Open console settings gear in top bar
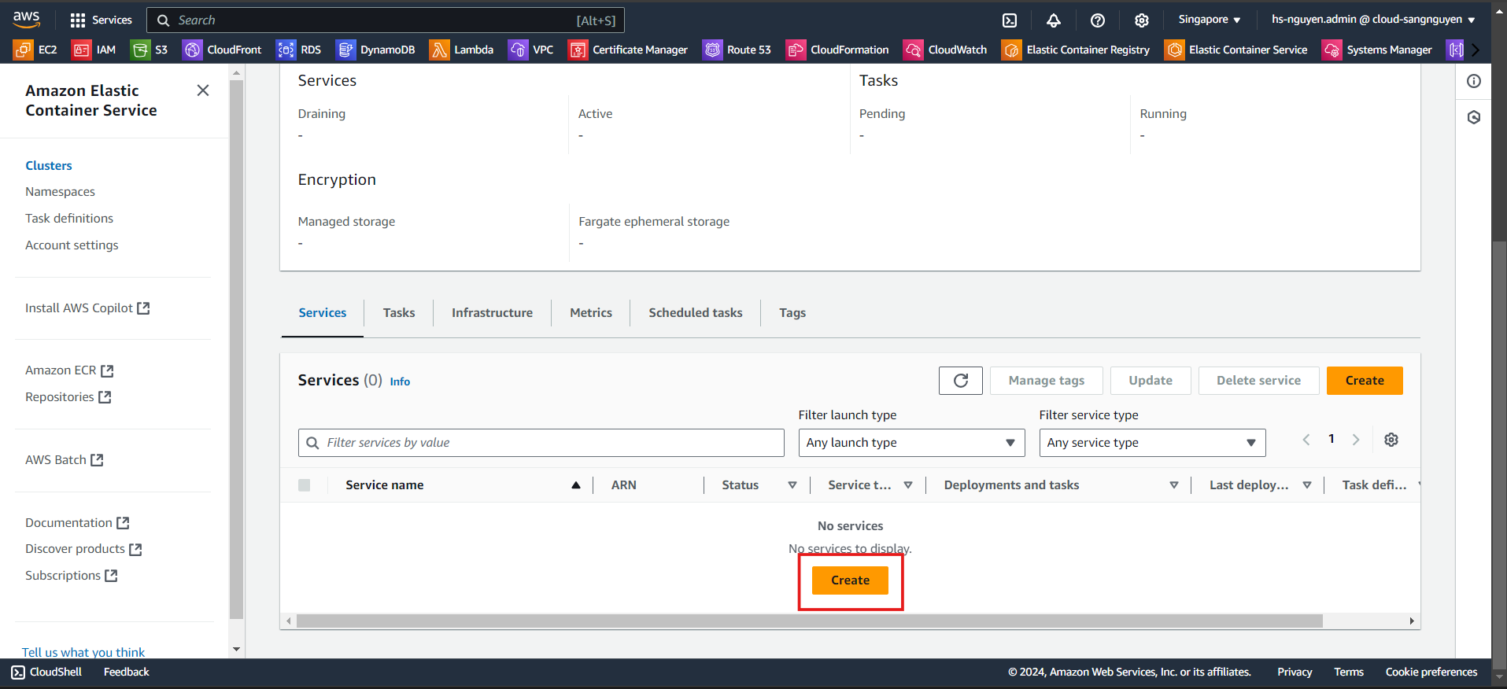The height and width of the screenshot is (689, 1507). [1142, 20]
